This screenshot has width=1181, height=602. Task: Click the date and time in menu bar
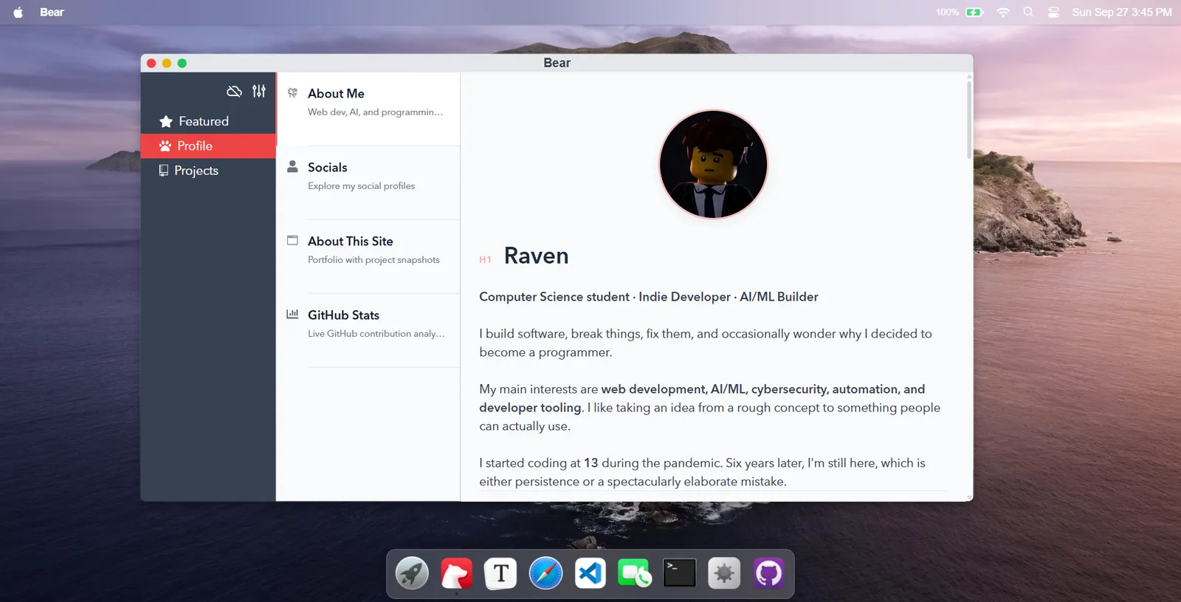click(1122, 13)
